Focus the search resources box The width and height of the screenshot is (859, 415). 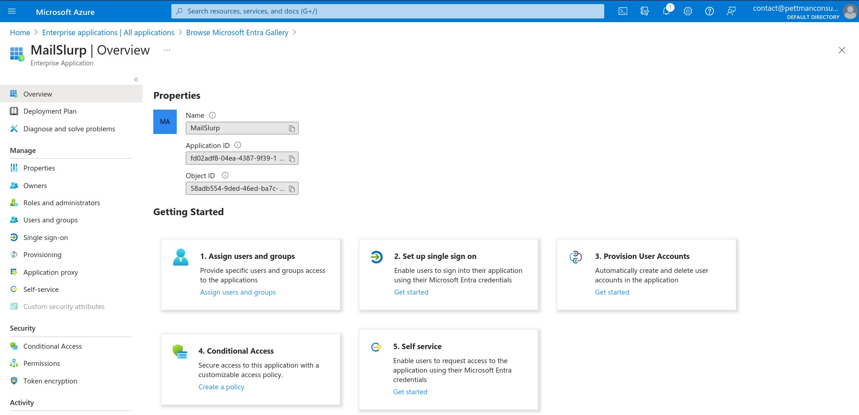pyautogui.click(x=388, y=11)
